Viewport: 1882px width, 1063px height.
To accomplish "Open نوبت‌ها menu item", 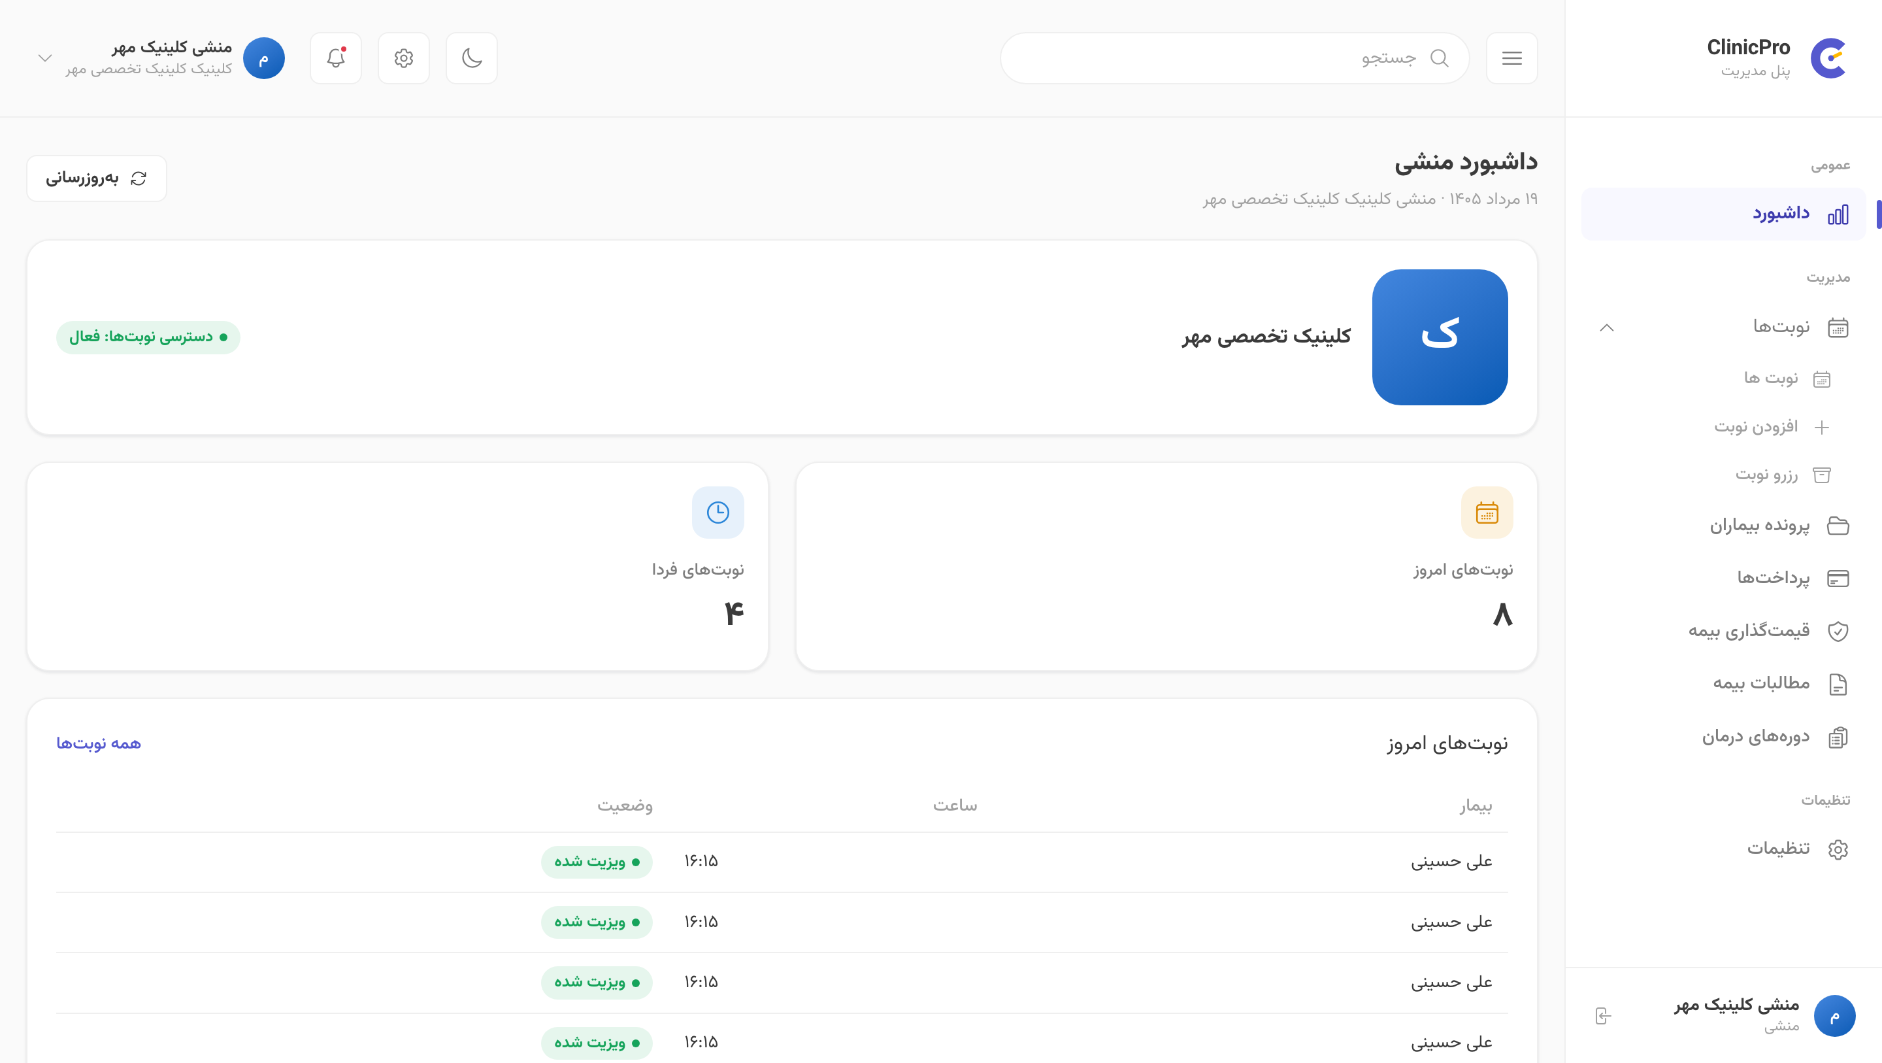I will [1723, 327].
